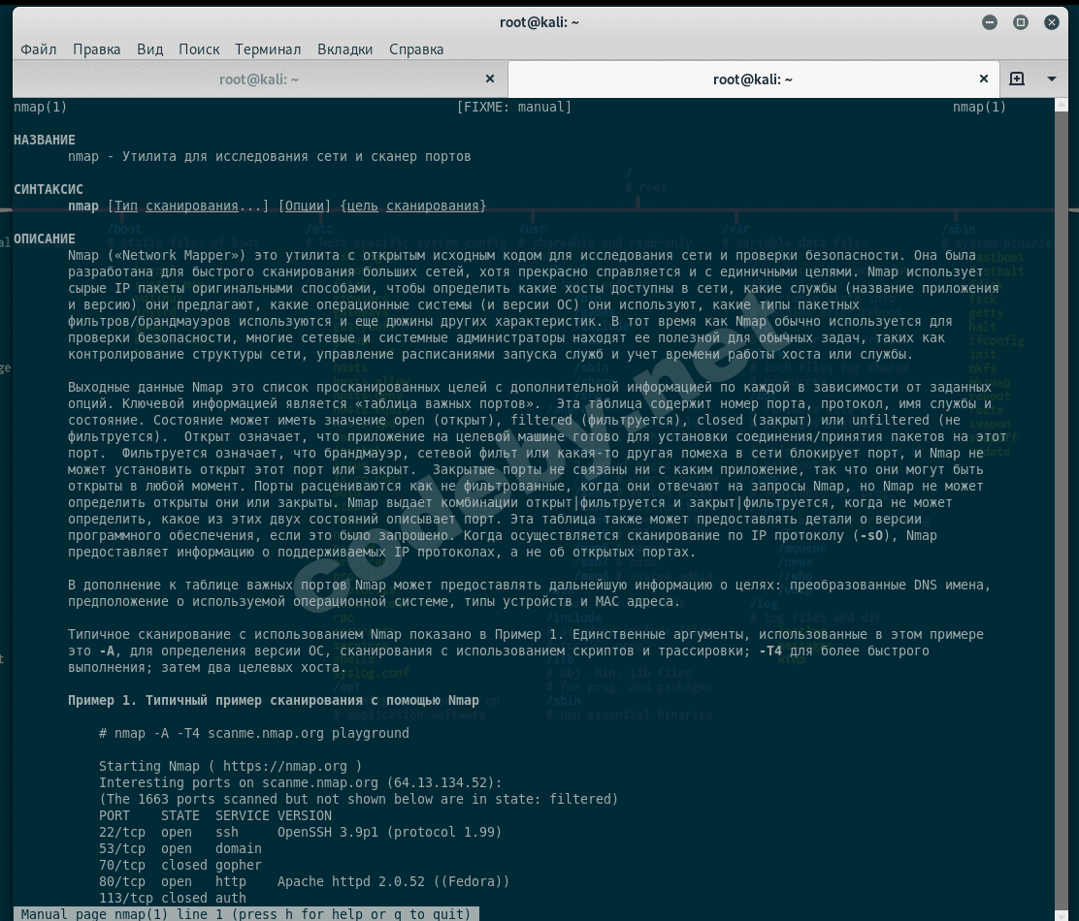The image size is (1079, 921).
Task: Switch to the first root@kali tab
Action: (259, 79)
